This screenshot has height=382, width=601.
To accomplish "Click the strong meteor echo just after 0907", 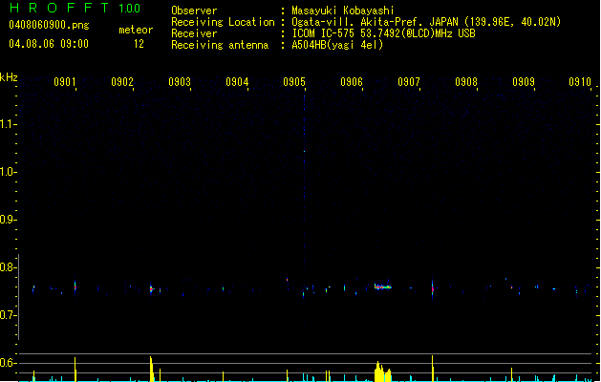I will (432, 288).
